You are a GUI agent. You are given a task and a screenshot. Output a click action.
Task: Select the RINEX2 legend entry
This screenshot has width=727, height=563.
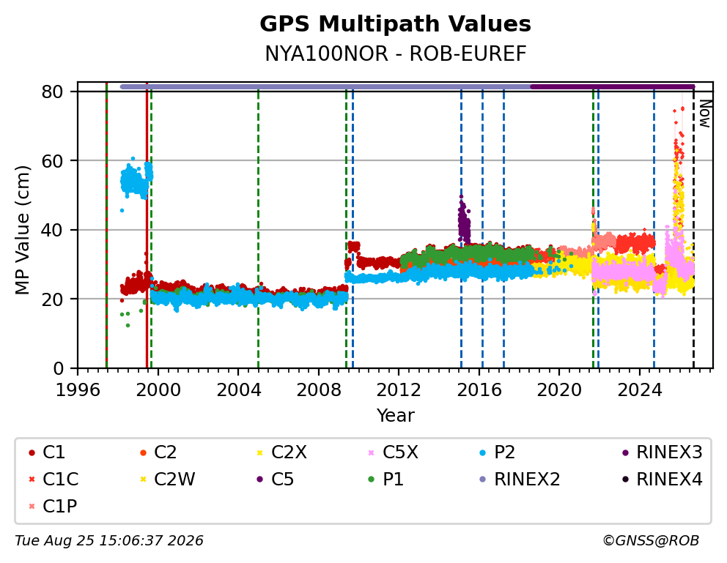tap(520, 480)
